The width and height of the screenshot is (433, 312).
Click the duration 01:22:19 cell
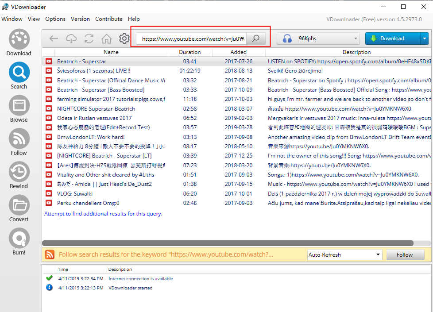pyautogui.click(x=190, y=71)
